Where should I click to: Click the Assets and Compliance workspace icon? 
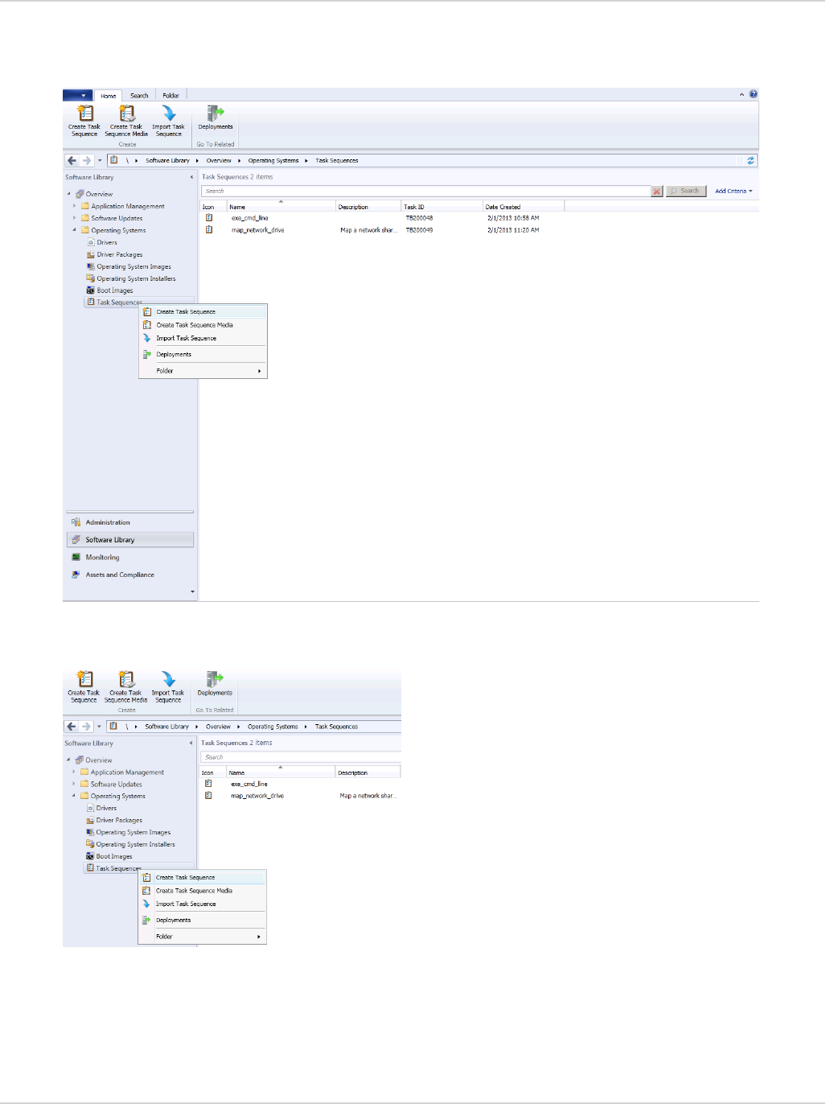pos(76,575)
